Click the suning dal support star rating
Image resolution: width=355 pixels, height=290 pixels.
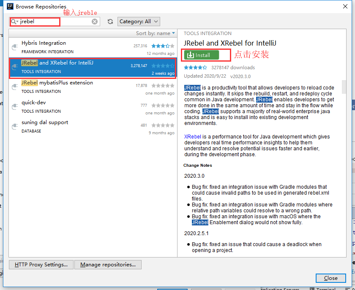click(x=163, y=125)
